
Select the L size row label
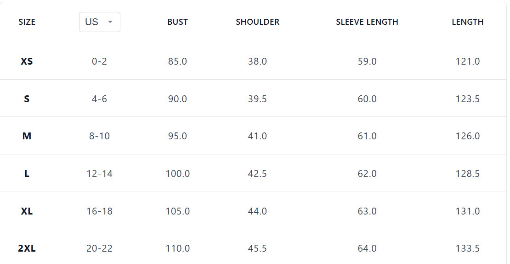[x=27, y=174]
